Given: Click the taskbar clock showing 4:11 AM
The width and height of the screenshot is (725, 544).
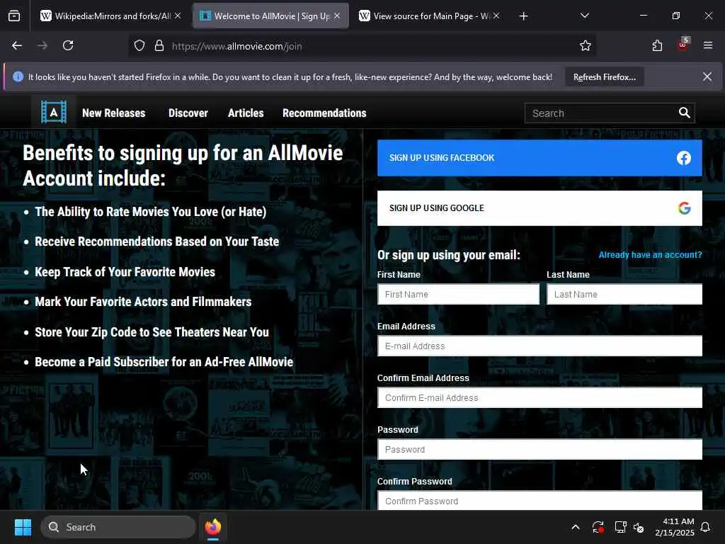Looking at the screenshot, I should click(675, 527).
